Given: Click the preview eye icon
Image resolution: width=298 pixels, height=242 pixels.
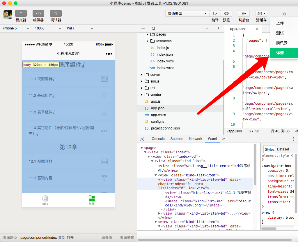Looking at the screenshot, I should pos(226,13).
